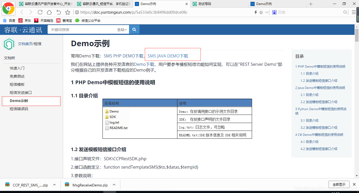
Task: Click the 百度 browser search box
Action: 310,12
